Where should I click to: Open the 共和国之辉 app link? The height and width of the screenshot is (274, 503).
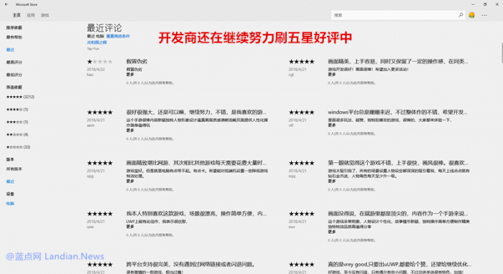(x=97, y=42)
